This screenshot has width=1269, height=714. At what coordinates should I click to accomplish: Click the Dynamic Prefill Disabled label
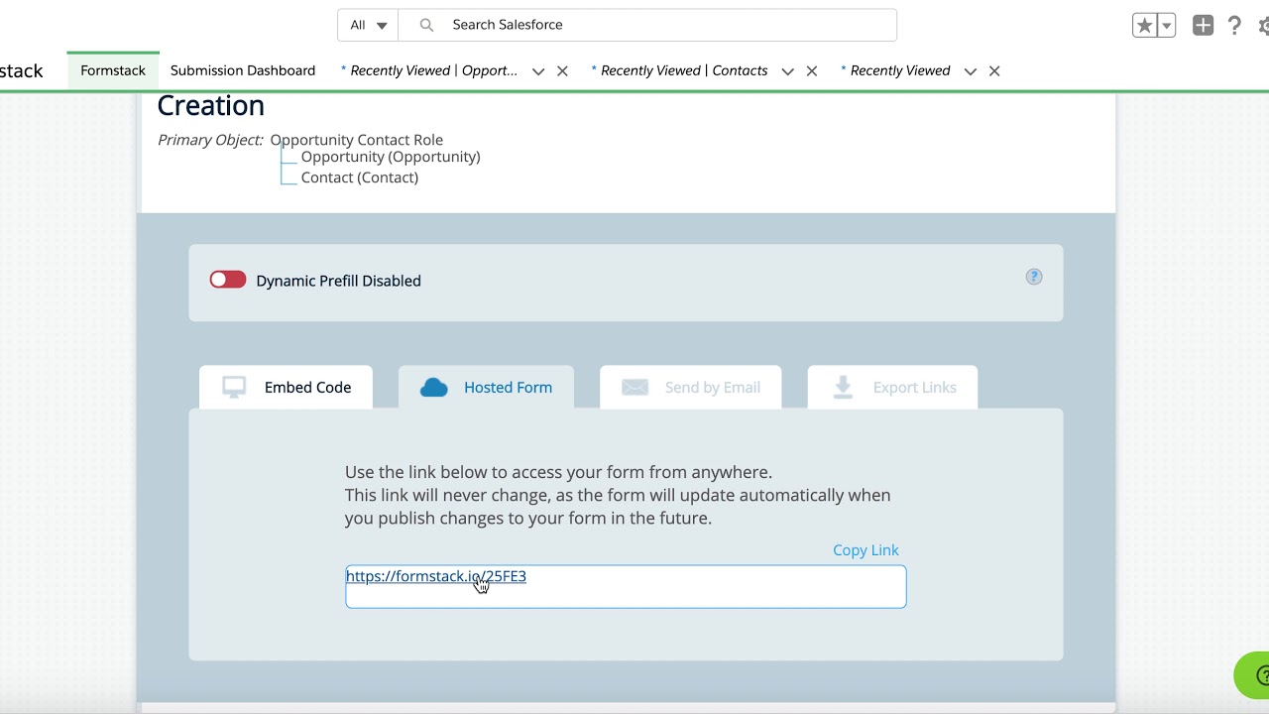tap(338, 281)
